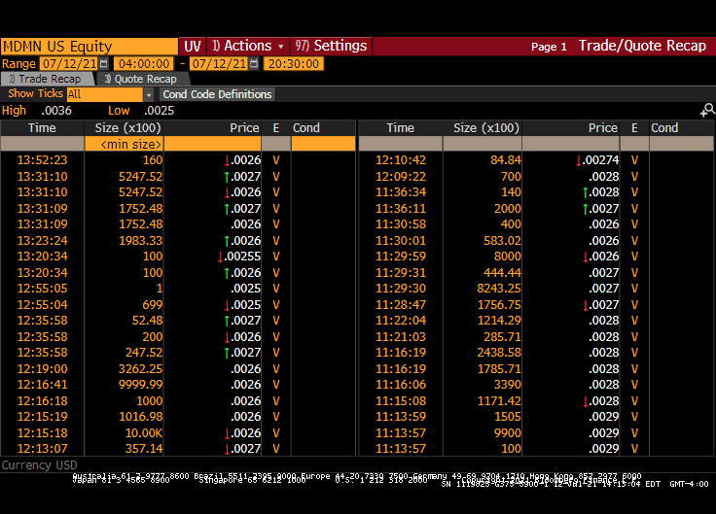Select the 13:52:23 trade row time
The width and height of the screenshot is (716, 514).
point(42,160)
